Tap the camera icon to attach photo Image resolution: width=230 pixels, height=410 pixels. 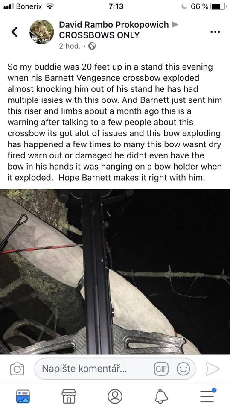[x=17, y=369]
